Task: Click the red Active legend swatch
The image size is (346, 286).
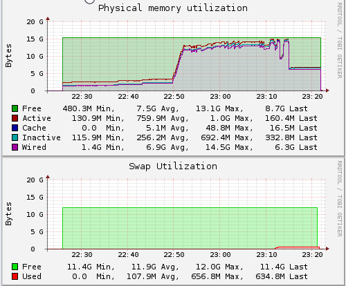Action: tap(15, 118)
